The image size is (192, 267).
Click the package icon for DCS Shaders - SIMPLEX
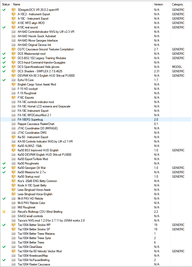click(x=14, y=71)
